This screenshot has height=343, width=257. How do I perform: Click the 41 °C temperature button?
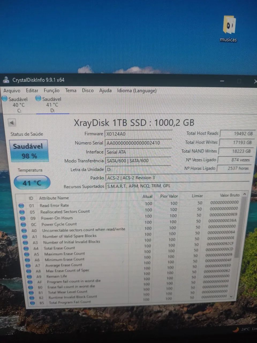(x=32, y=183)
